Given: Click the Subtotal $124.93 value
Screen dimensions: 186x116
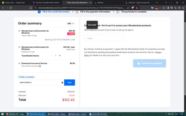Looking at the screenshot, I should 71,92.
